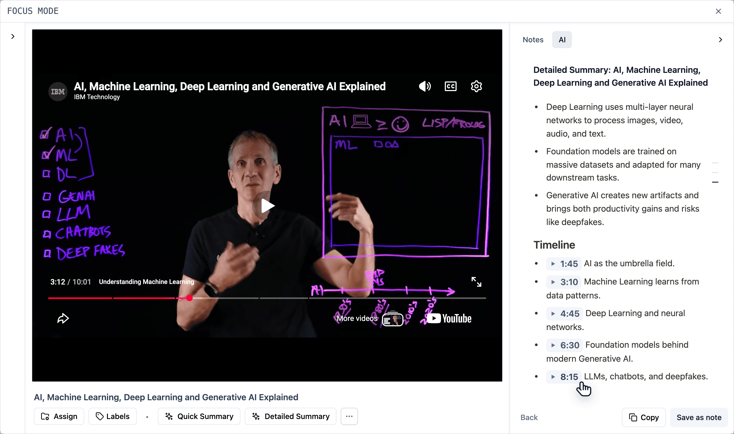Click the small dot separator next to Labels

[x=147, y=417]
